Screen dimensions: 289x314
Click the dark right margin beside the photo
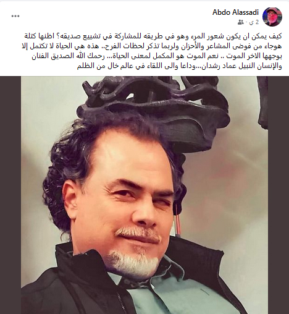pos(279,195)
